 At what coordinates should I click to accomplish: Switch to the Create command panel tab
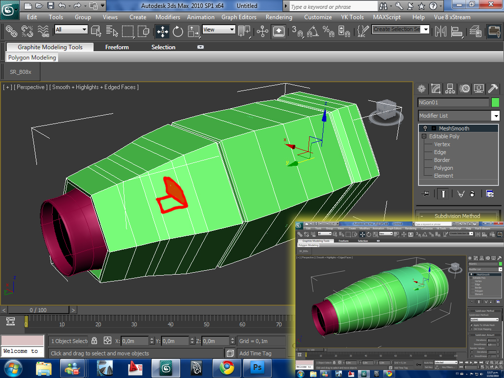pos(421,89)
